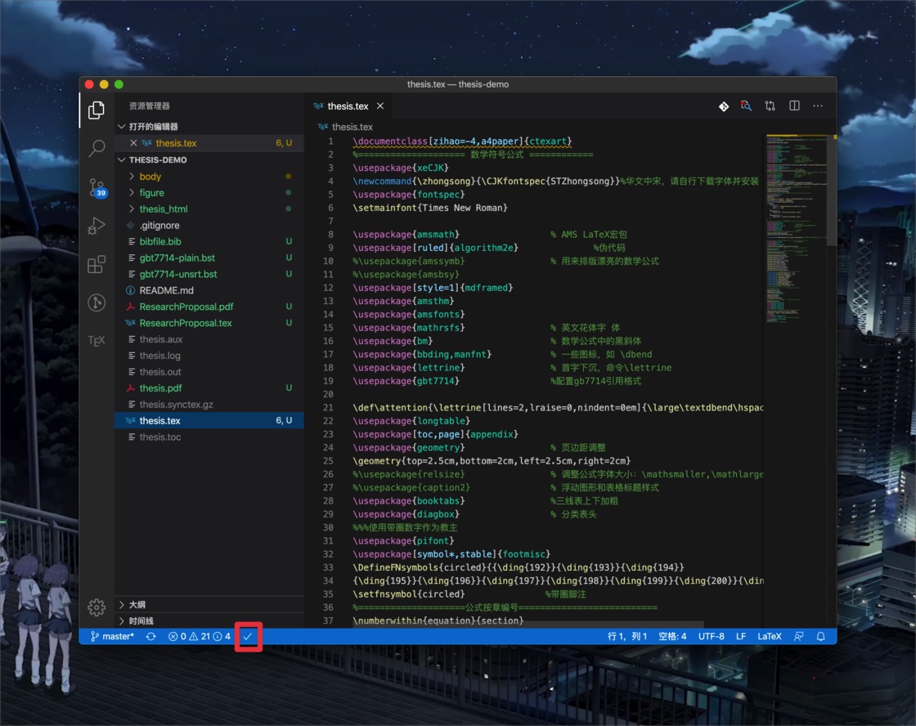The width and height of the screenshot is (916, 726).
Task: Select the thesis.tex editor tab
Action: tap(347, 106)
